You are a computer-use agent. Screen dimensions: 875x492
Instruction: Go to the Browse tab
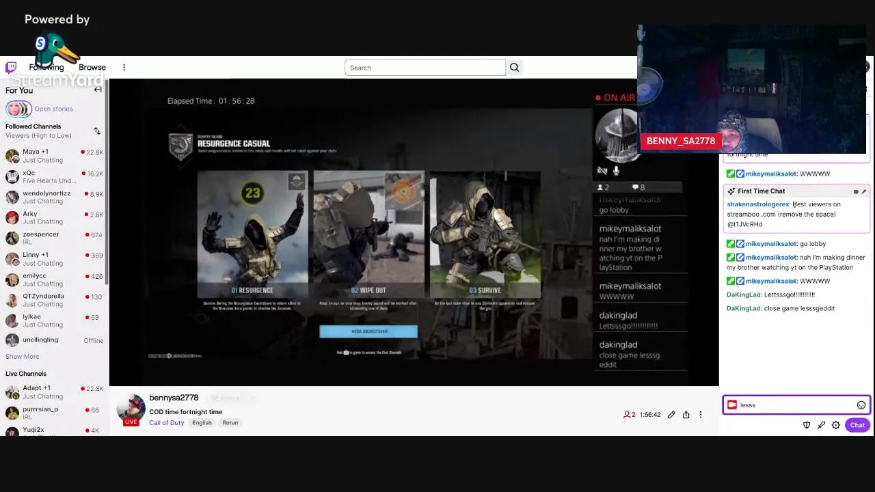pos(92,68)
